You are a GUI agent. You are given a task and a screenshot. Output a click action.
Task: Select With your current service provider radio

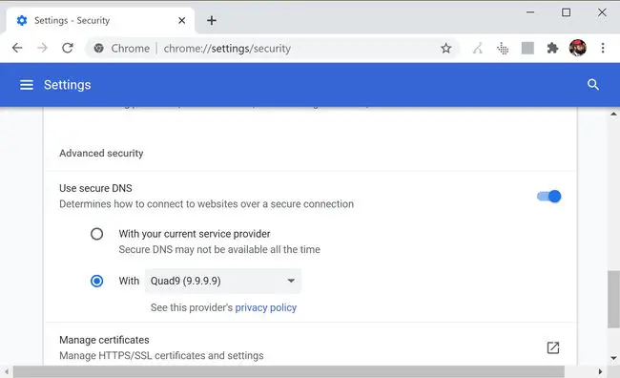click(x=97, y=234)
